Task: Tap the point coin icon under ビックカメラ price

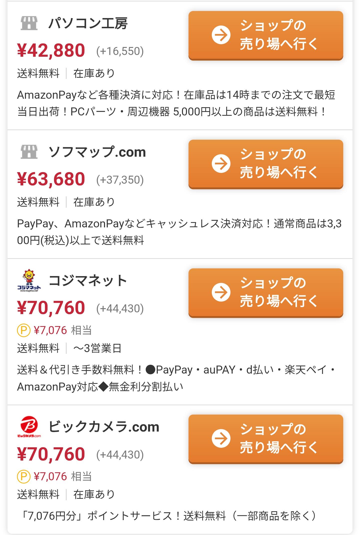Action: click(23, 477)
